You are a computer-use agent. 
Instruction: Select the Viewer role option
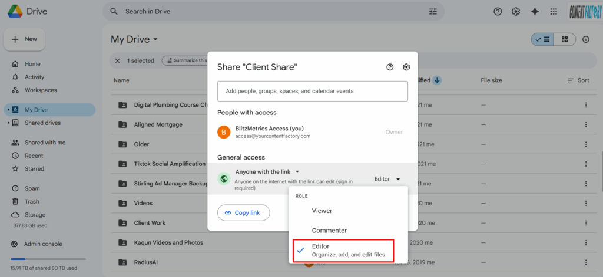[x=322, y=211]
